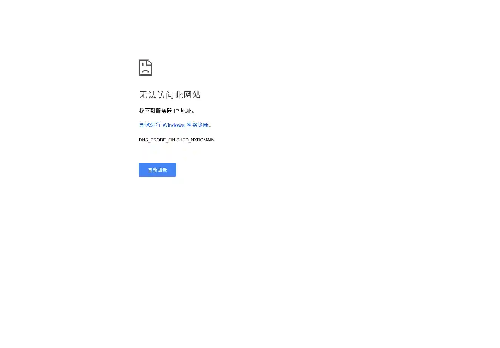Click DNS_PROBE portion of the error code

[152, 140]
